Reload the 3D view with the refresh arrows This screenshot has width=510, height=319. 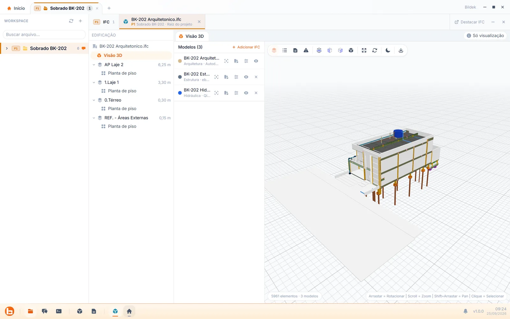tap(375, 50)
